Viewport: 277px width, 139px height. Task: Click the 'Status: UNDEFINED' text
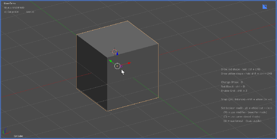(x=14, y=8)
